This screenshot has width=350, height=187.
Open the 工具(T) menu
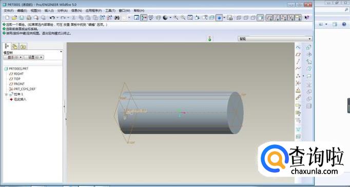[x=110, y=10]
